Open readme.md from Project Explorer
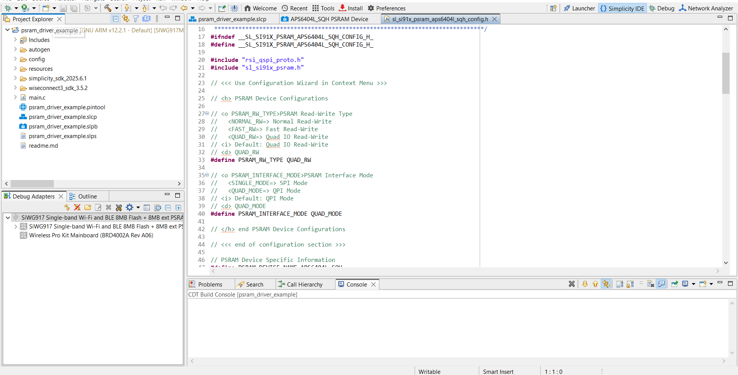 tap(43, 145)
